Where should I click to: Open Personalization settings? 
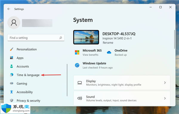pyautogui.click(x=27, y=49)
